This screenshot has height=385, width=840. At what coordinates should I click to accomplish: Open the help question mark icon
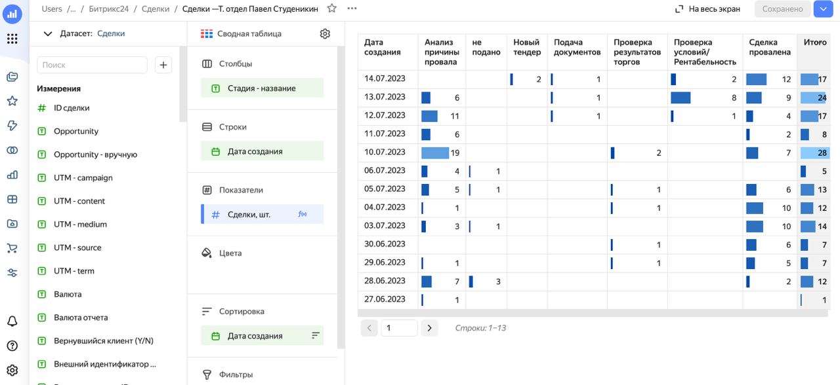12,346
